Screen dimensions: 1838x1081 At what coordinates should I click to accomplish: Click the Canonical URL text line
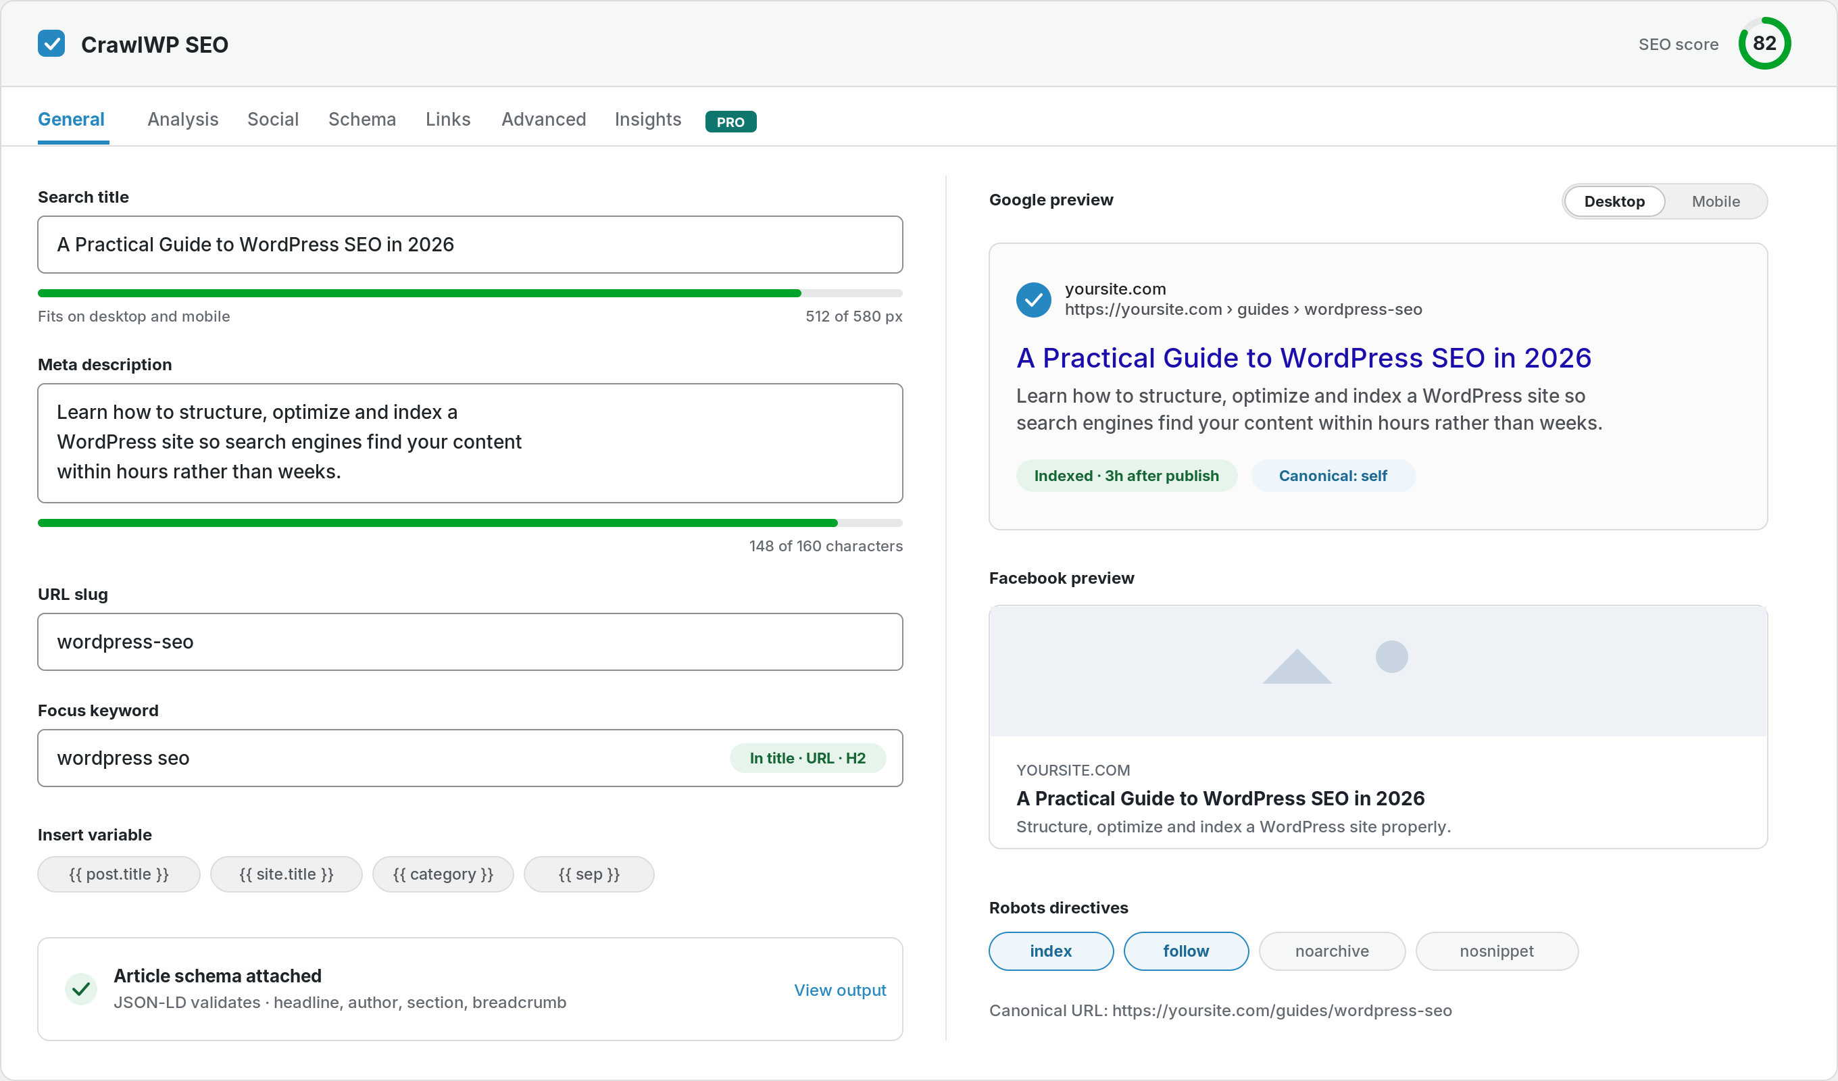pos(1220,1010)
